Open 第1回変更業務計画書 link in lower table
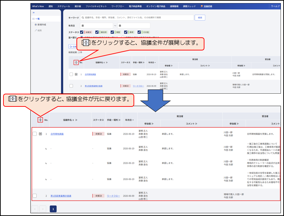Image resolution: width=284 pixels, height=216 pixels. pos(61,196)
